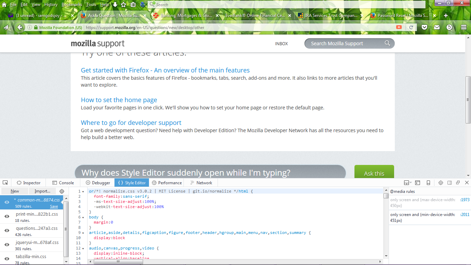Toggle visibility of jqueryui-m...678af.css stylesheet
471x265 pixels.
[7, 245]
